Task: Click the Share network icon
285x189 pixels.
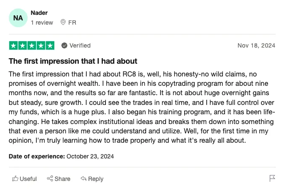Action: 50,178
